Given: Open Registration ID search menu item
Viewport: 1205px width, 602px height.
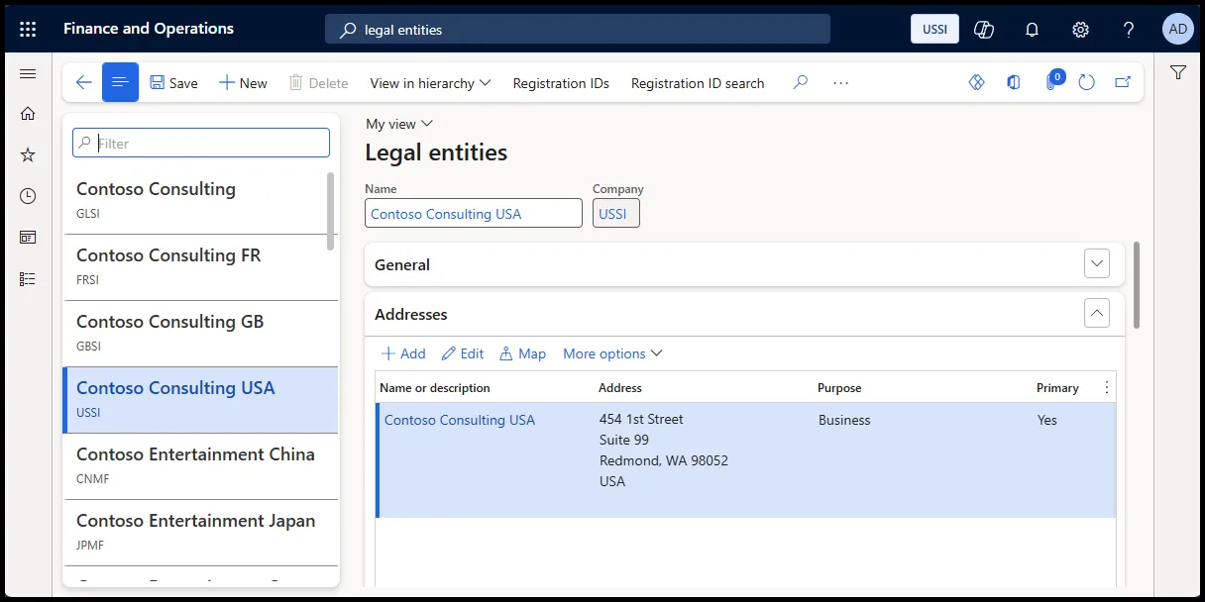Looking at the screenshot, I should click(698, 83).
